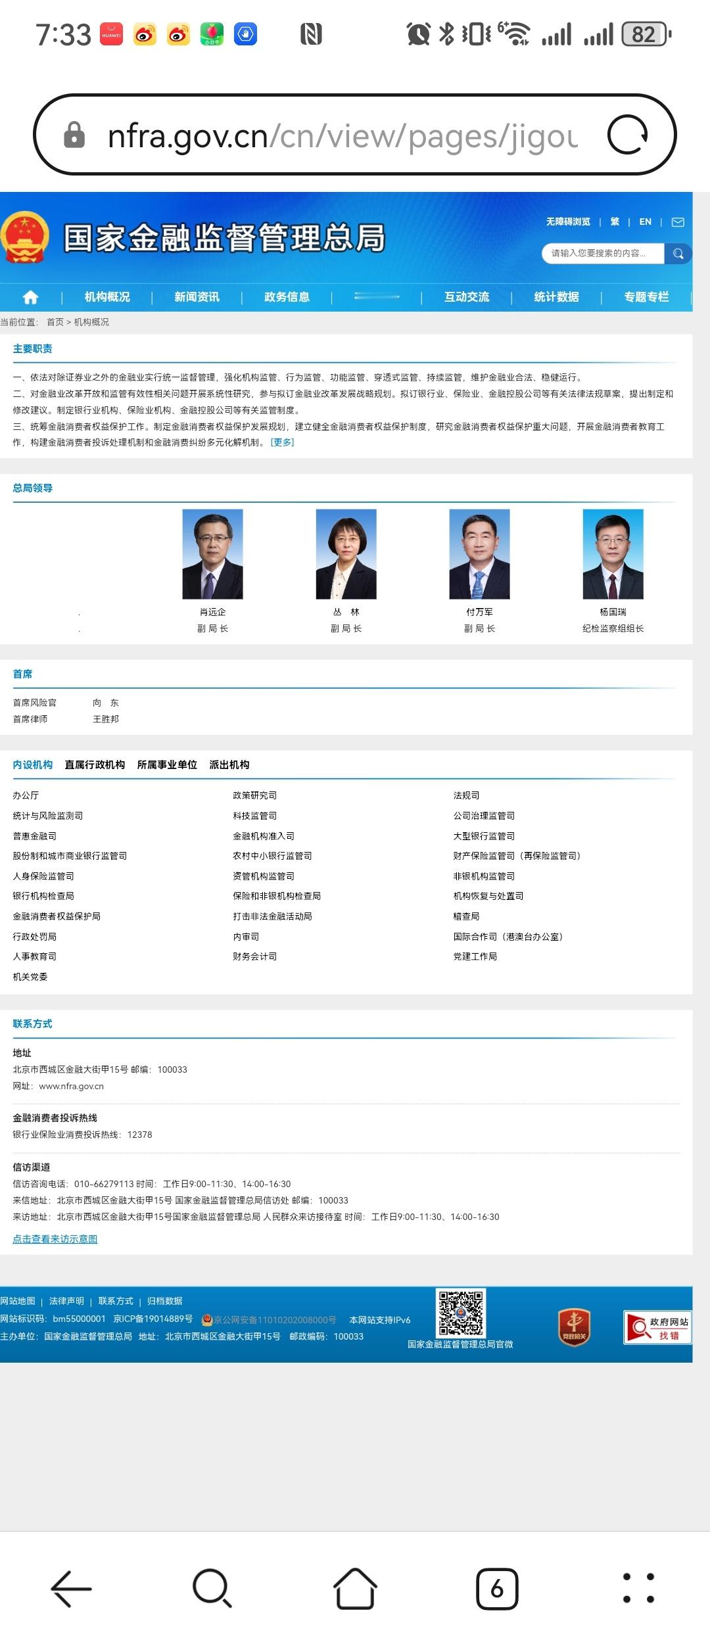The width and height of the screenshot is (710, 1646).
Task: Open the four-dot browser menu
Action: [638, 1588]
